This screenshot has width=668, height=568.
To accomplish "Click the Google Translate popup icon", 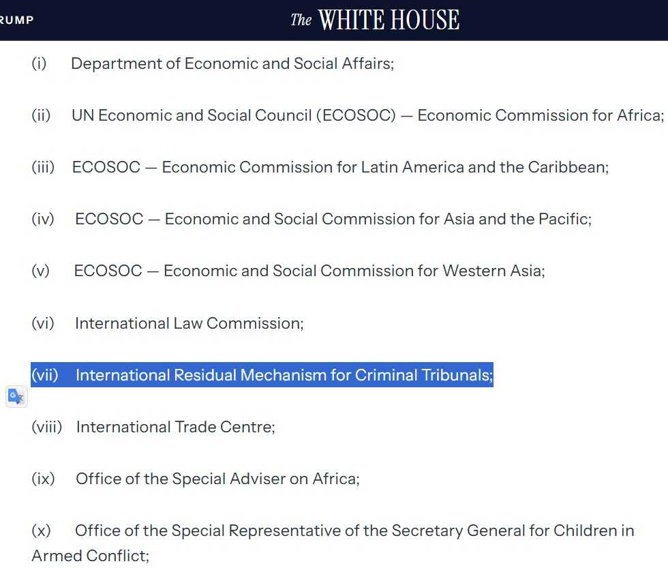I will coord(16,396).
